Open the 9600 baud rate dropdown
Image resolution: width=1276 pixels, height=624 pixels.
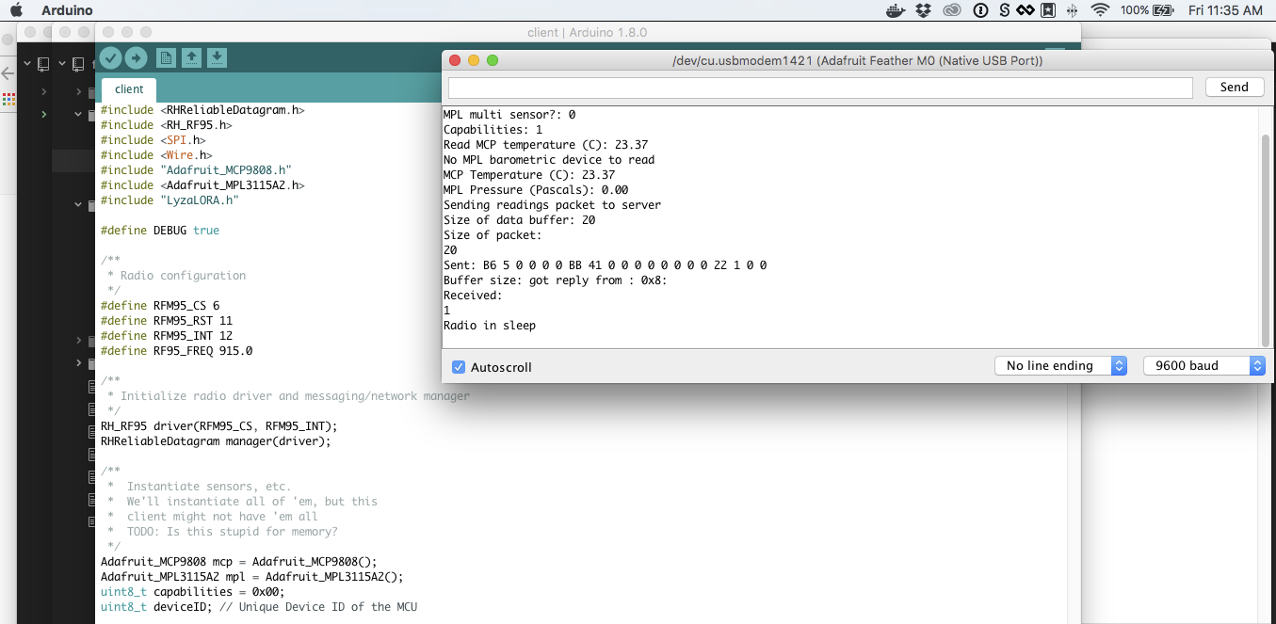(x=1203, y=366)
